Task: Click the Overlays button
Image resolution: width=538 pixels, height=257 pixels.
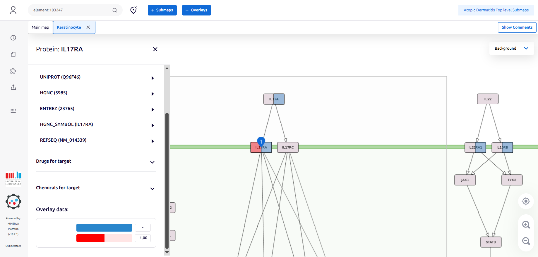Action: (196, 10)
